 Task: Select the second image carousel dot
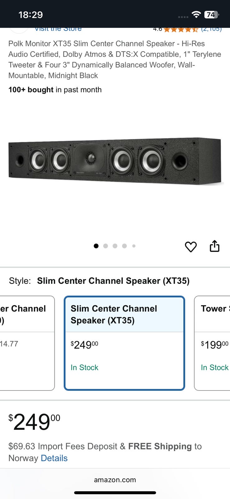(106, 246)
